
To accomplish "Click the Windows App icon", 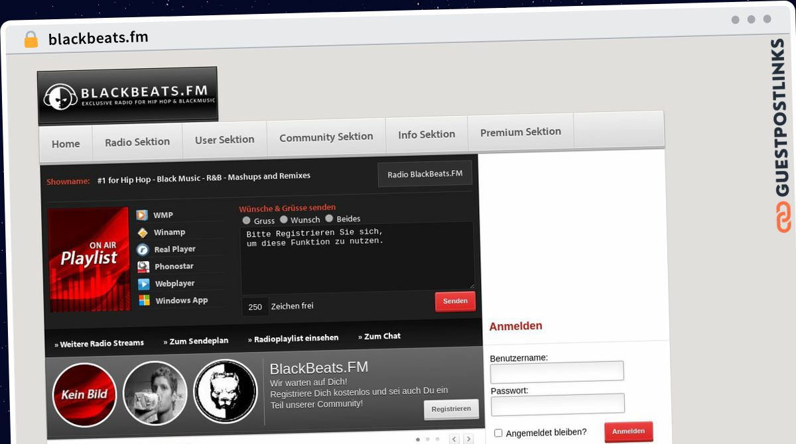I will 144,300.
